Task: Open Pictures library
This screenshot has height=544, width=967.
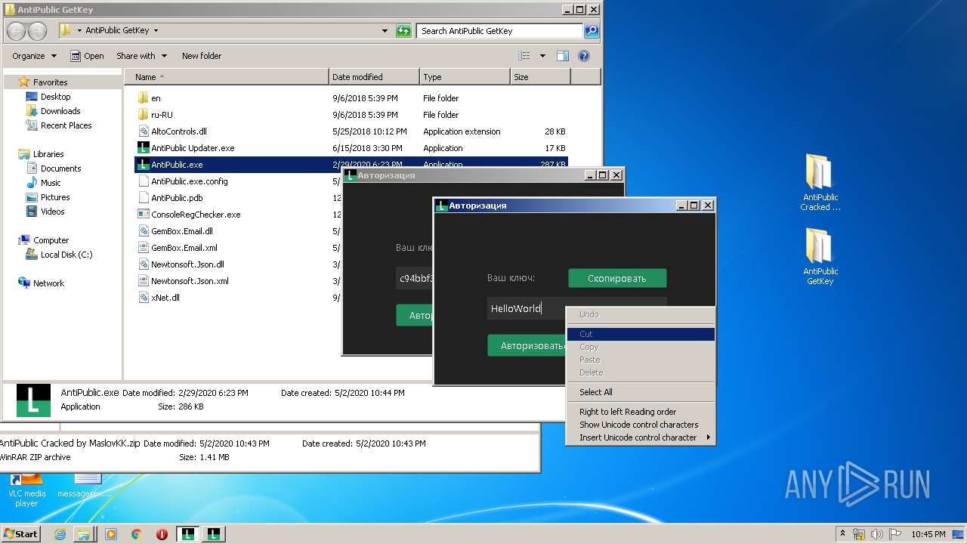Action: click(x=55, y=197)
